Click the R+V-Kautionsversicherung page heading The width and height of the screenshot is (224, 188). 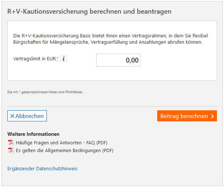89,11
